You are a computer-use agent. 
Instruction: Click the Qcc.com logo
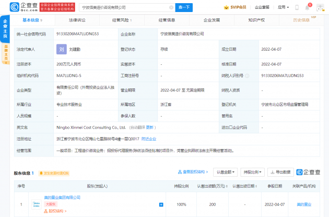[23, 7]
